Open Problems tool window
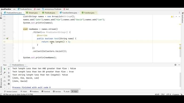184x103 pixels. [34, 92]
